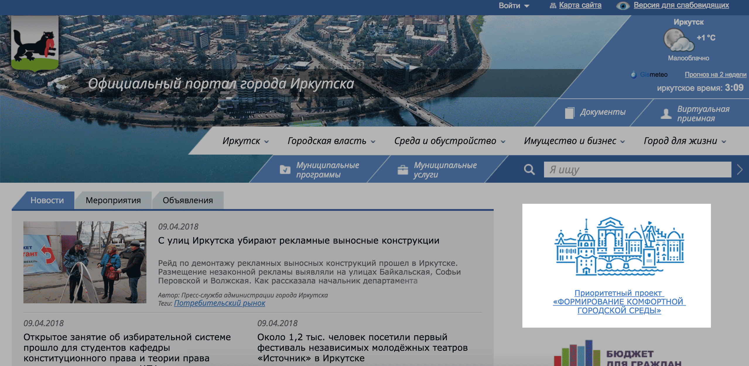749x366 pixels.
Task: Click the magnifier search icon
Action: click(529, 170)
